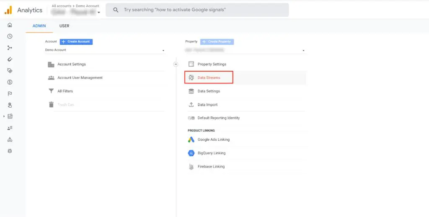Click the Create Property button
The height and width of the screenshot is (217, 429).
pyautogui.click(x=217, y=41)
